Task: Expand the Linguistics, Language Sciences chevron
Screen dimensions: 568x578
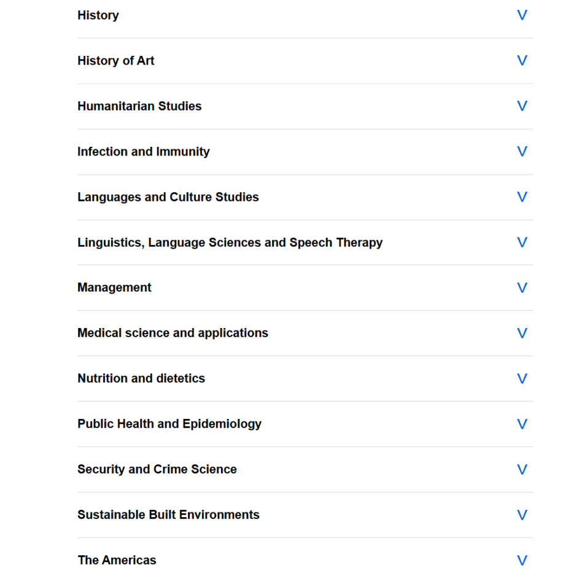Action: pyautogui.click(x=522, y=243)
